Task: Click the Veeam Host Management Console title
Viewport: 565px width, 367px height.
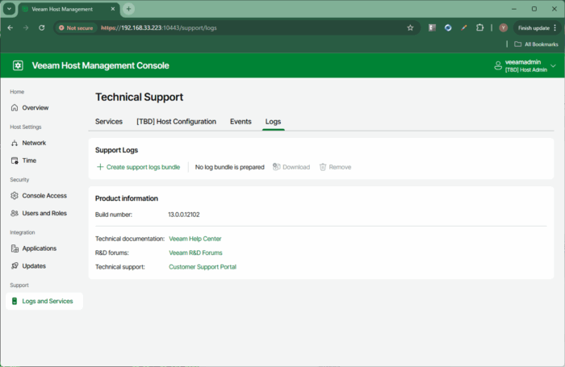Action: coord(101,65)
